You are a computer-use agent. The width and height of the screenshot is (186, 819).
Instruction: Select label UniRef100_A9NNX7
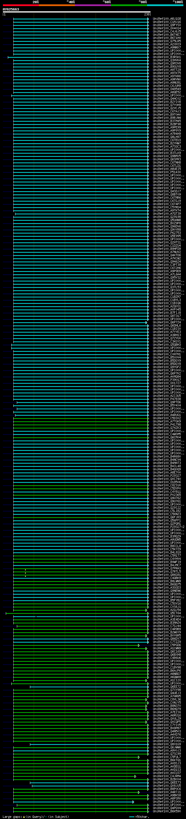[167, 47]
